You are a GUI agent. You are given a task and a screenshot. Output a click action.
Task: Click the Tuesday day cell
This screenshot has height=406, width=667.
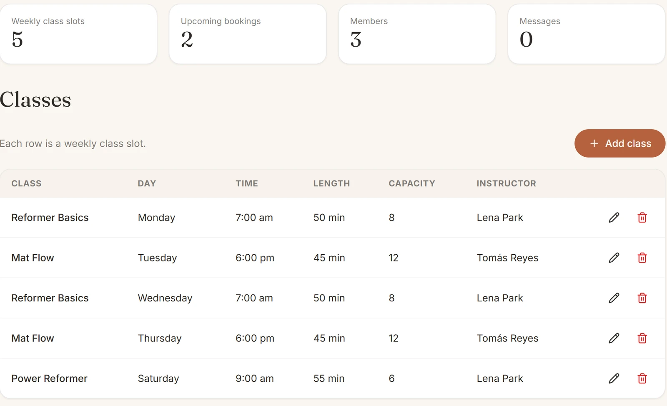(157, 258)
